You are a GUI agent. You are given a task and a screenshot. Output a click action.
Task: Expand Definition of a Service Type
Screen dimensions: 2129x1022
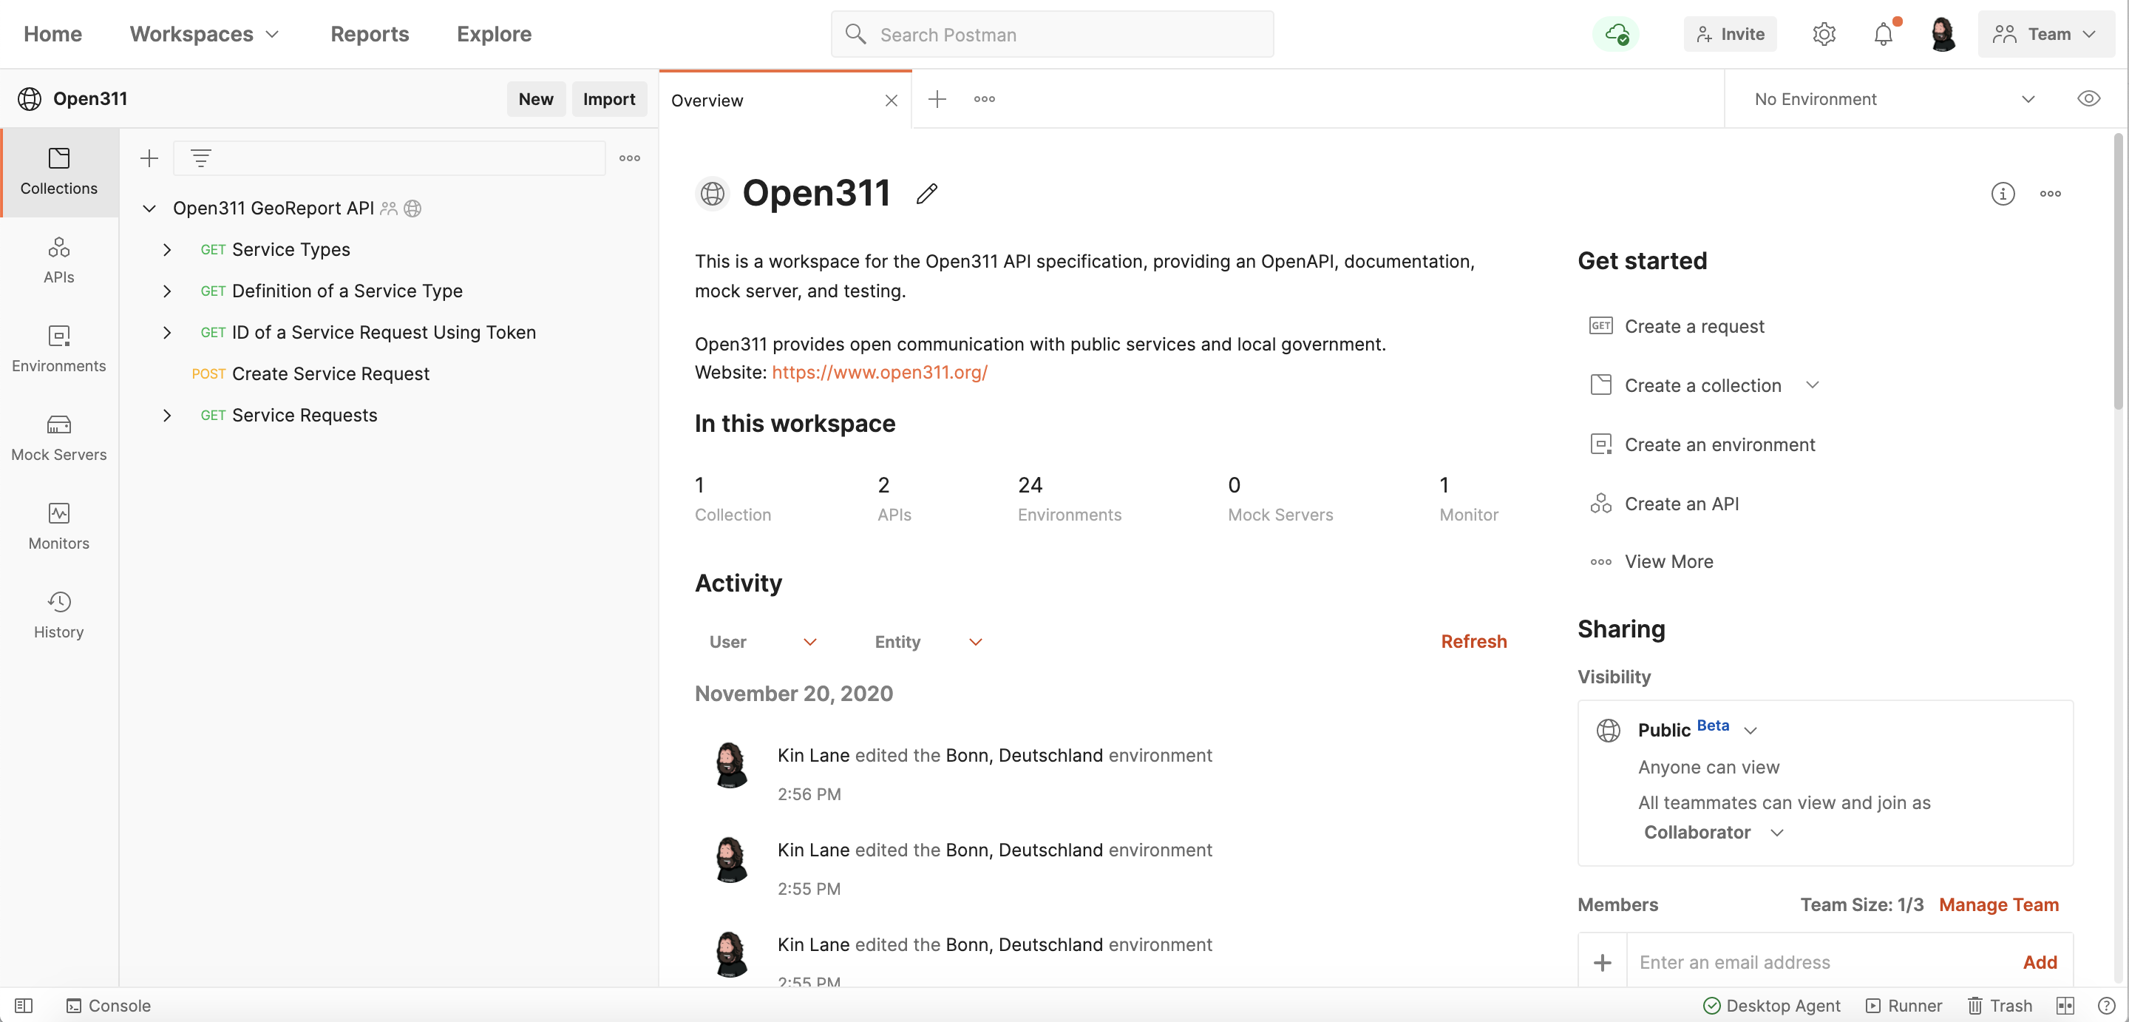pos(167,291)
